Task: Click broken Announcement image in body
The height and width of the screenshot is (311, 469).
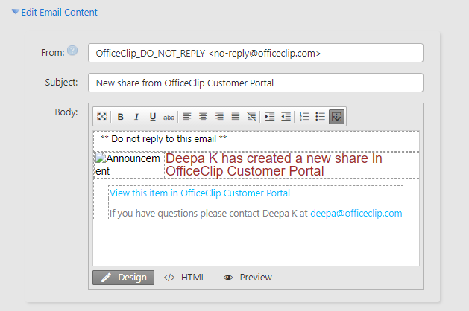Action: coord(128,164)
